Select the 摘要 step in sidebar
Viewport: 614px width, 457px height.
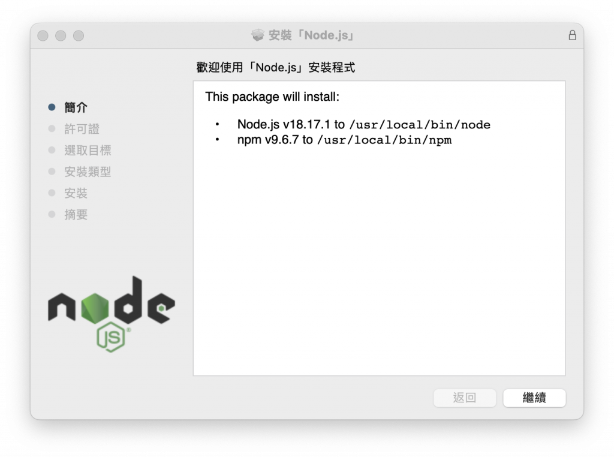pyautogui.click(x=76, y=214)
